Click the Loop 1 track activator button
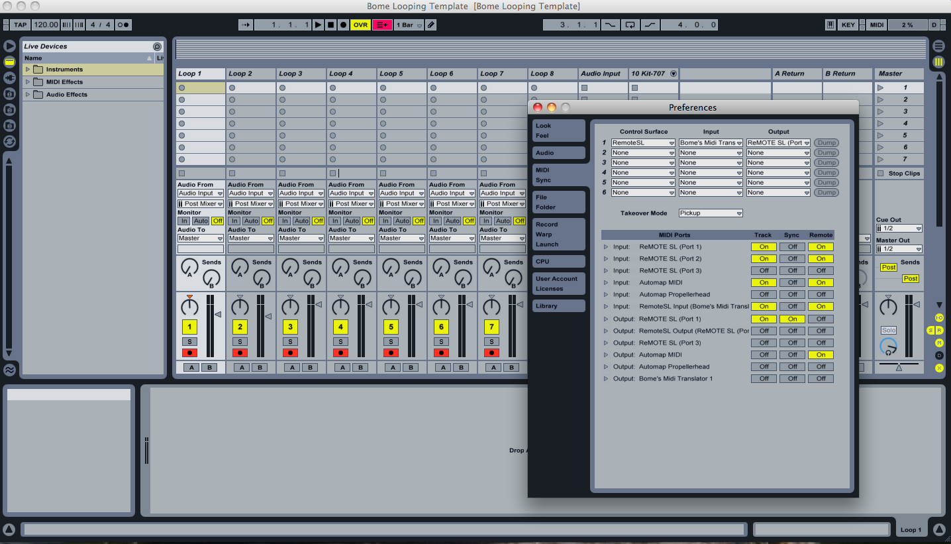 click(x=189, y=327)
